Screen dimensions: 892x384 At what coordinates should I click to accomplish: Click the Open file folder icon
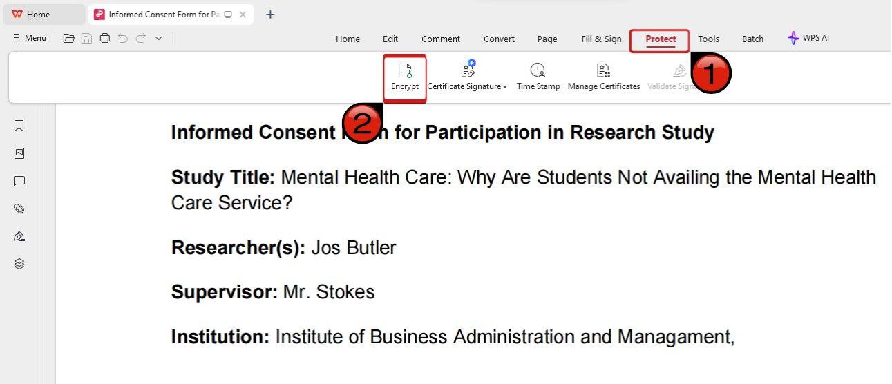tap(68, 38)
